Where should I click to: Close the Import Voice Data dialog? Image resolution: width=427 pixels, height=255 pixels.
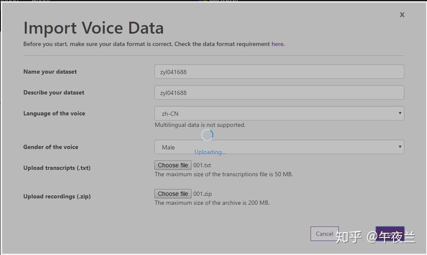402,15
